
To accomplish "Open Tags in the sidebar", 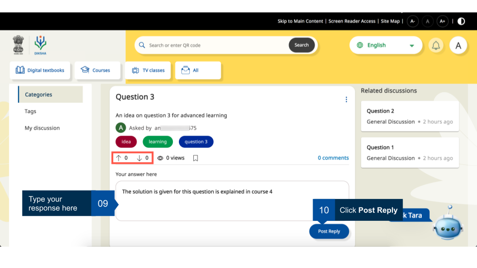I will pos(31,112).
